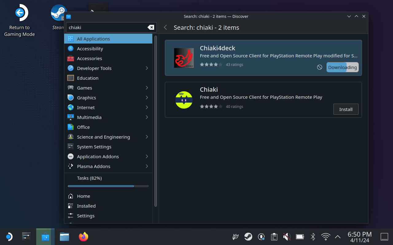Expand the Multimedia category chevron

[147, 117]
